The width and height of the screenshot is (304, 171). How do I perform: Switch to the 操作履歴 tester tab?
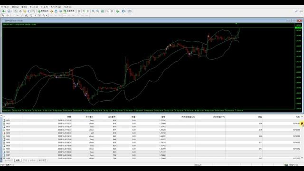42,161
